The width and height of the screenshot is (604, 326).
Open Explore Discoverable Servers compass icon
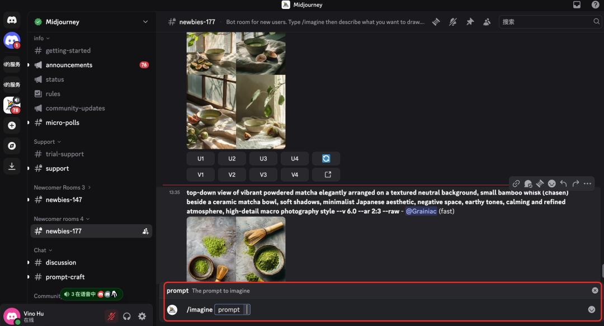pyautogui.click(x=12, y=145)
